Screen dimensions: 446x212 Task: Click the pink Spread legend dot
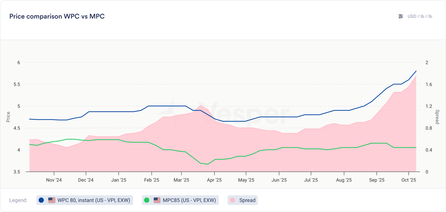(x=232, y=200)
